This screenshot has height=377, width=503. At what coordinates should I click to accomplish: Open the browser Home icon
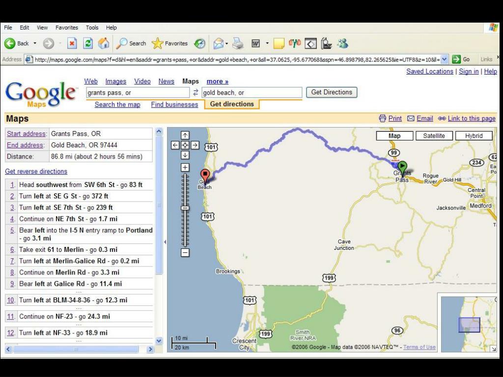pos(104,43)
